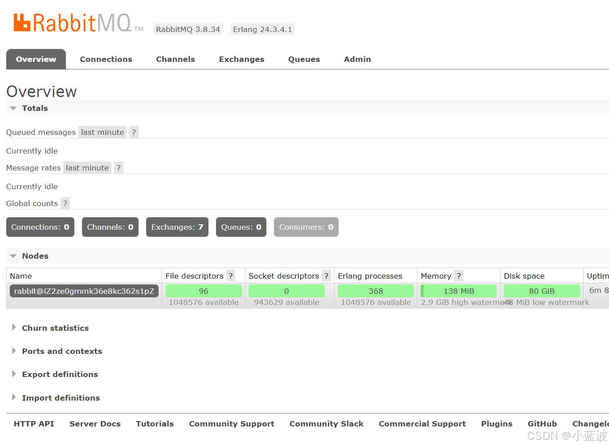Viewport: 609px width, 446px height.
Task: Open the last minute dropdown for Queued messages
Action: coord(102,132)
